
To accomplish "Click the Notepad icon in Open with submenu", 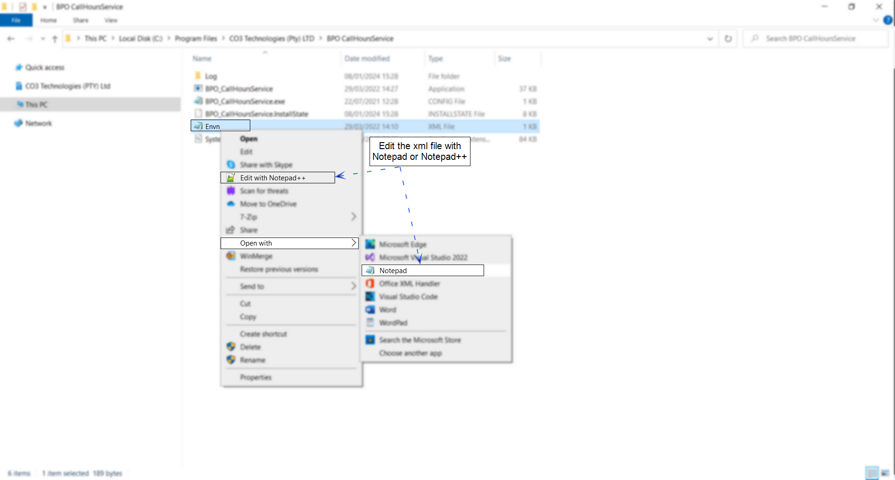I will [x=370, y=270].
